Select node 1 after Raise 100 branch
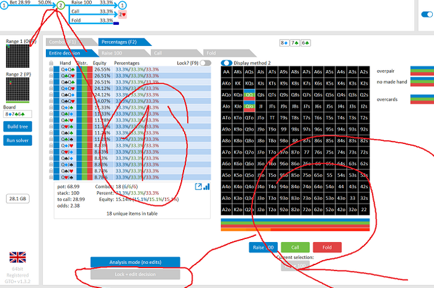 [x=122, y=5]
